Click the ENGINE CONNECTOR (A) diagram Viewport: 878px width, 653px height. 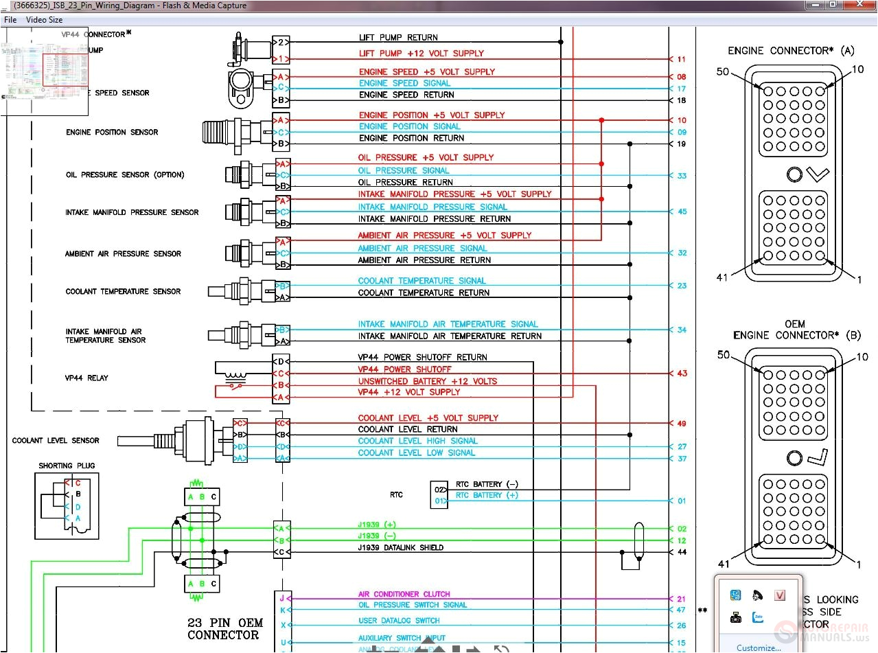click(793, 175)
